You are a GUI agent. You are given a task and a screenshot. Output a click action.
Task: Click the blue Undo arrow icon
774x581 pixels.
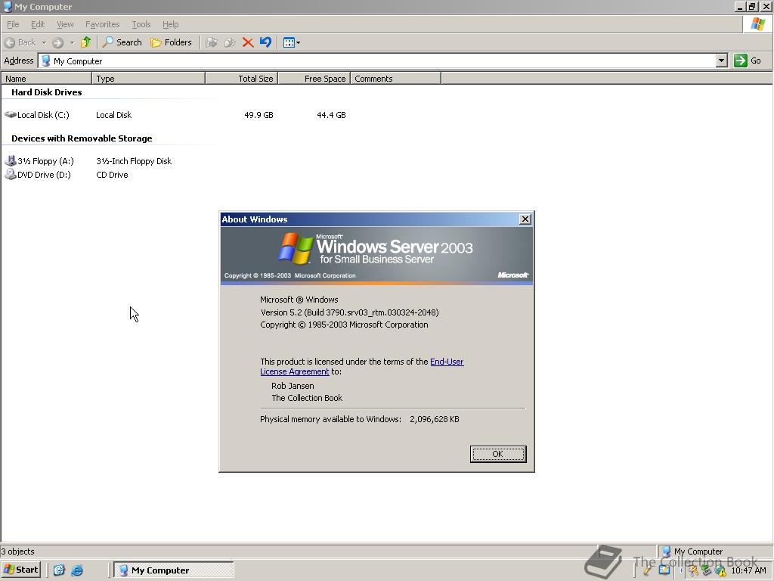(x=265, y=42)
